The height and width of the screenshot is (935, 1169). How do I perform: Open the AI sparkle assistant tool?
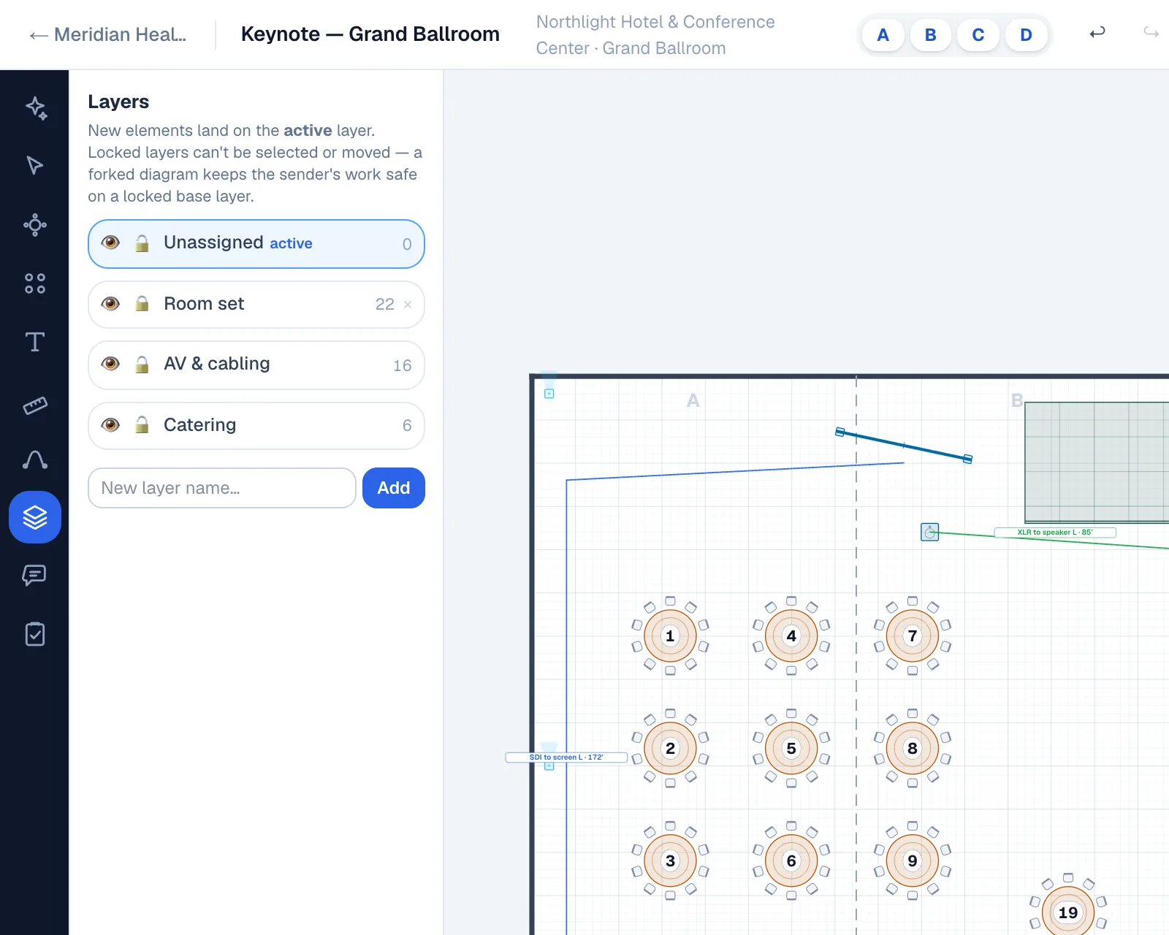35,108
